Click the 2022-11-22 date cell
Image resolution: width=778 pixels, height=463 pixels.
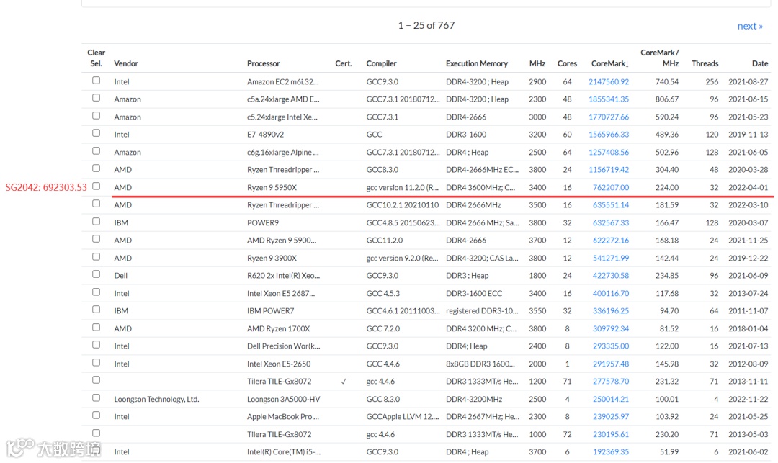(x=748, y=399)
